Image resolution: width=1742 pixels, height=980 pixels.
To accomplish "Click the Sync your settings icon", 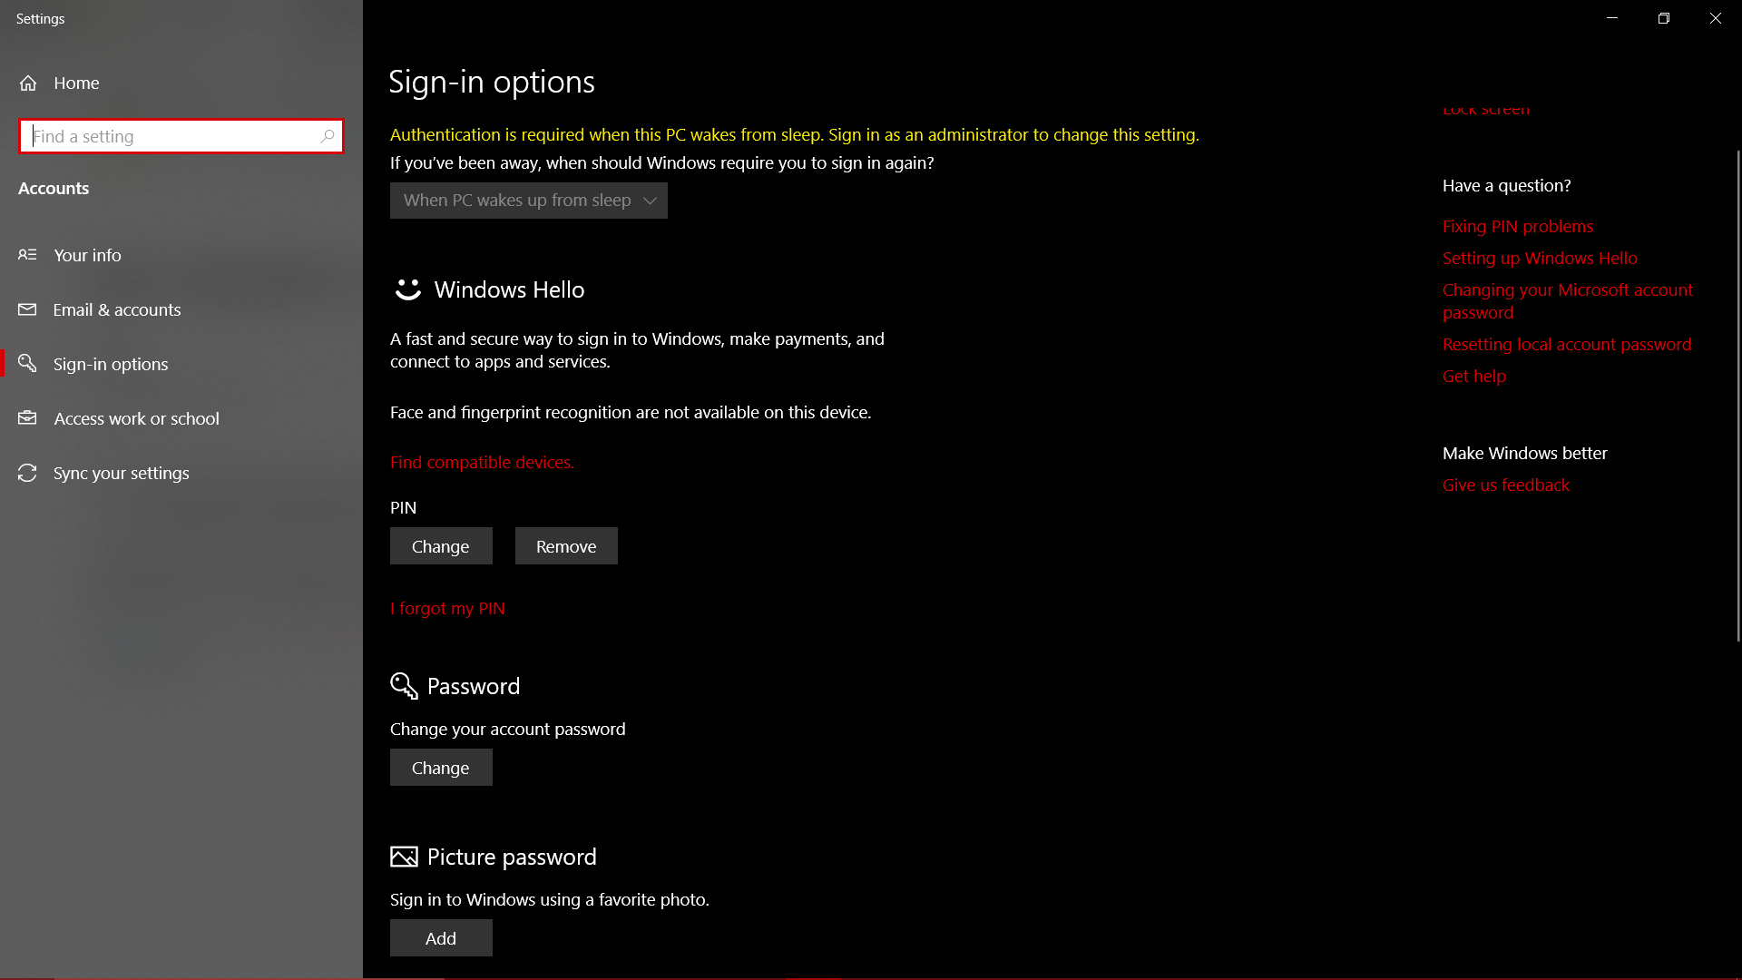I will point(28,473).
